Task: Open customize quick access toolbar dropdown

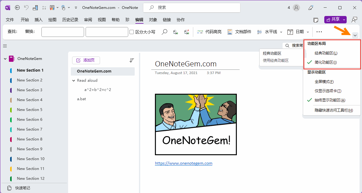Action: pos(76,8)
